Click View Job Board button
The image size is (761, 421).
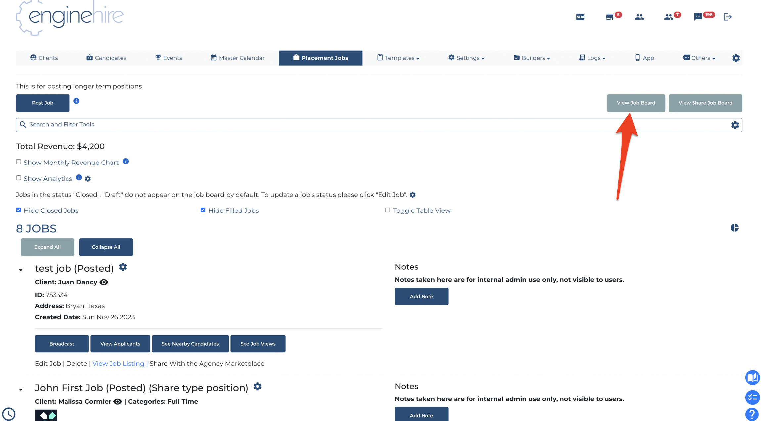point(636,103)
